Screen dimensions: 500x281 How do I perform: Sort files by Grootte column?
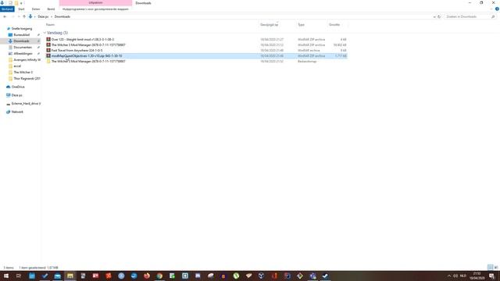(x=334, y=24)
